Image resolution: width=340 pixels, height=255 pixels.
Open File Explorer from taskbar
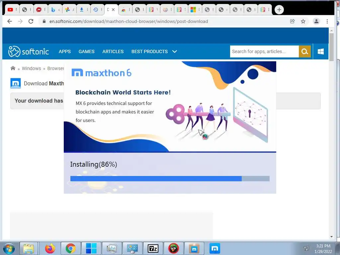coord(29,248)
